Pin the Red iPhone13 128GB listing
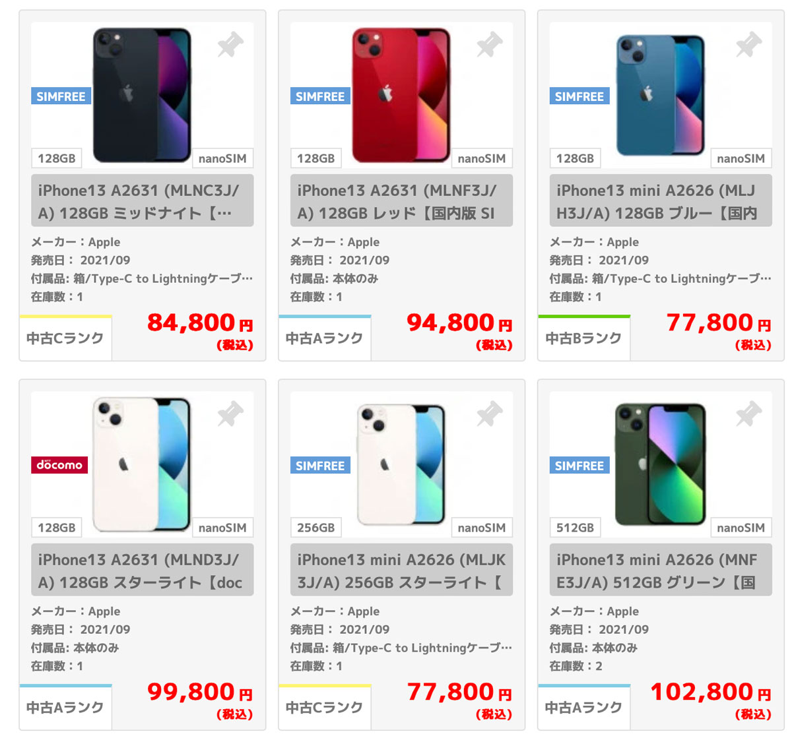This screenshot has height=742, width=792. pos(490,45)
